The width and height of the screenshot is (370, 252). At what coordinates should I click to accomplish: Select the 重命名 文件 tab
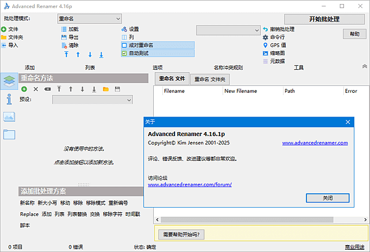[171, 79]
